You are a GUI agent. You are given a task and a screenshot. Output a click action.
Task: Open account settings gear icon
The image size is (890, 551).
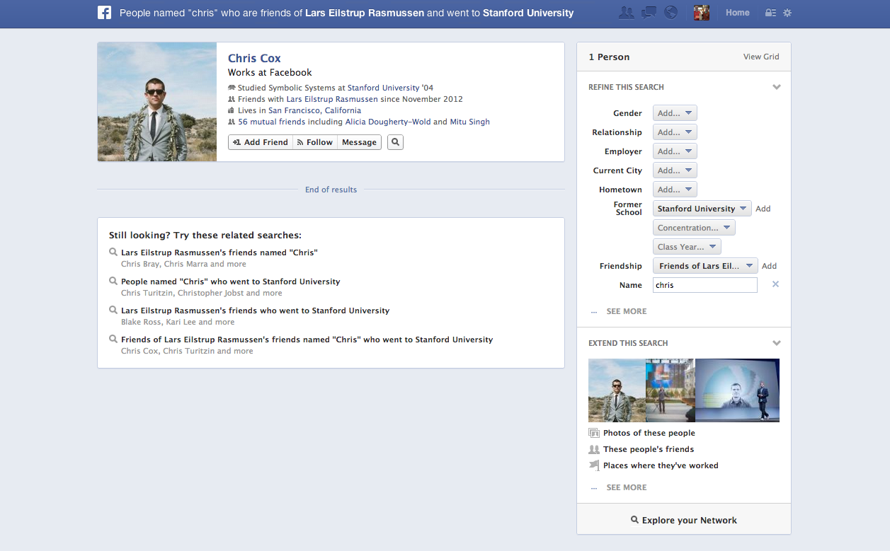click(x=787, y=13)
